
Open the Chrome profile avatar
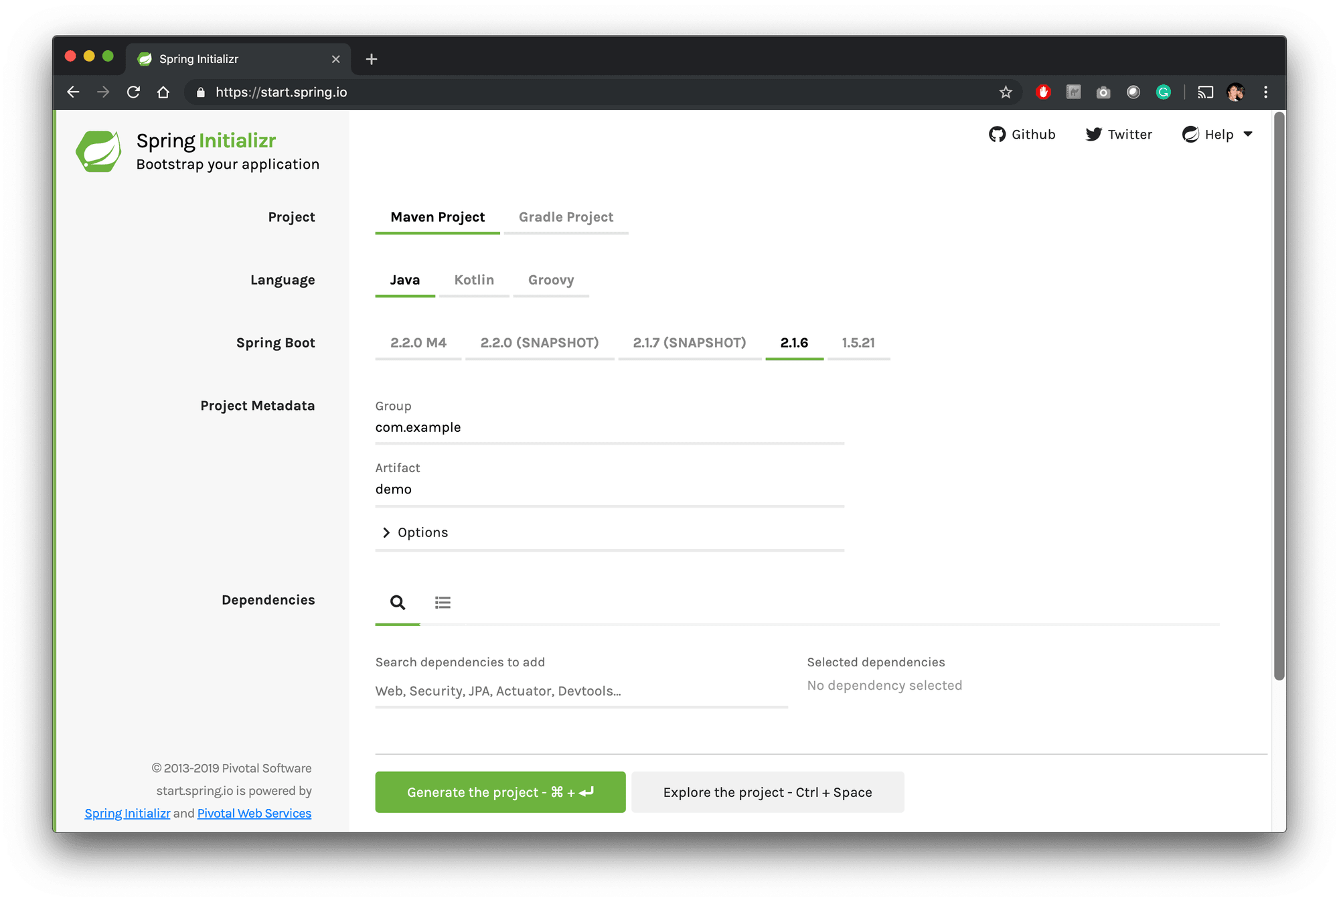pyautogui.click(x=1236, y=92)
